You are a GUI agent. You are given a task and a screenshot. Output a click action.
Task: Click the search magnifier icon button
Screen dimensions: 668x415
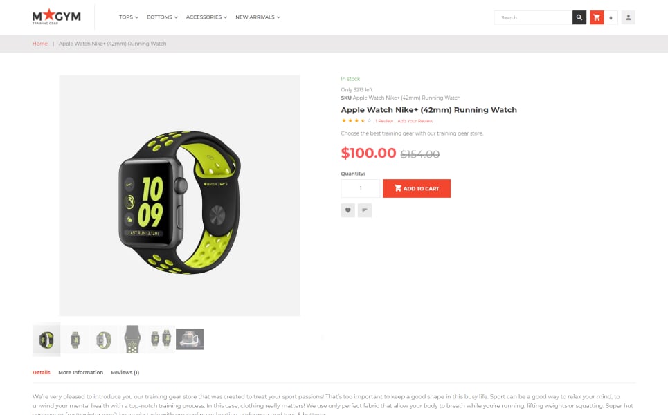point(579,17)
